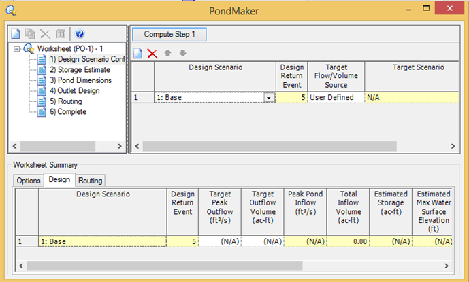469x282 pixels.
Task: Click upper grid 'Design Scenario' column header
Action: point(215,76)
